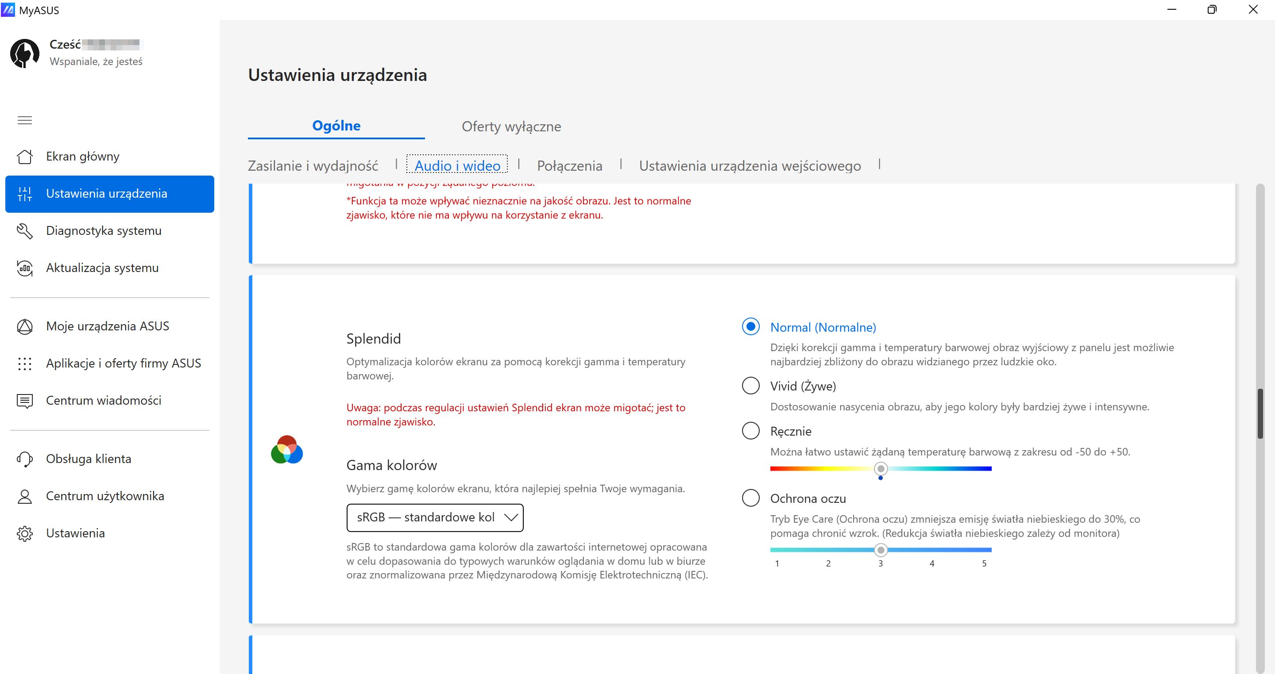Select Normal (Normalne) radio button
The image size is (1275, 674).
coord(751,326)
